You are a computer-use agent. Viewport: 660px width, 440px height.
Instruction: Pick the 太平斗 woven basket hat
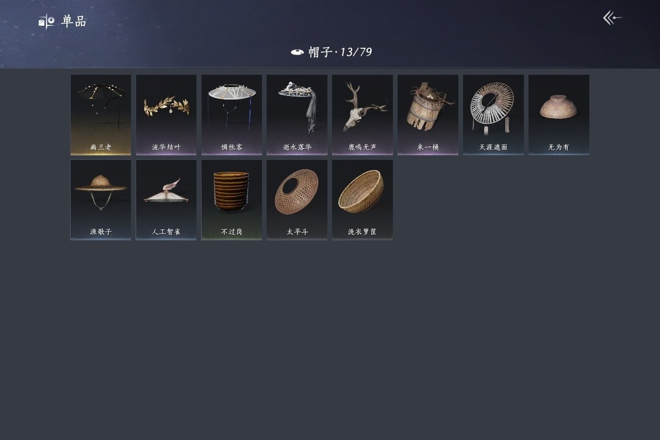(297, 200)
